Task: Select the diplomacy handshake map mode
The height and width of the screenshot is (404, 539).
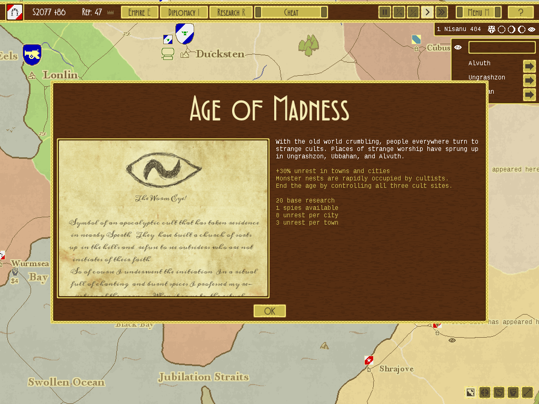Action: (499, 392)
